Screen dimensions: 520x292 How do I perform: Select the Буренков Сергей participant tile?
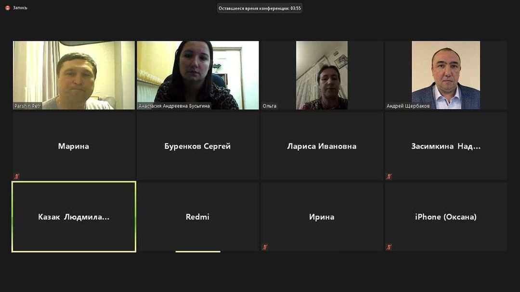click(x=198, y=146)
